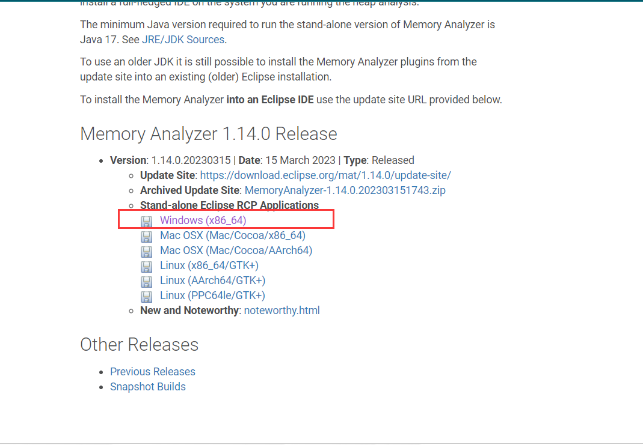Image resolution: width=643 pixels, height=445 pixels.
Task: Click the disk icon beside Windows (x86_64)
Action: 147,222
